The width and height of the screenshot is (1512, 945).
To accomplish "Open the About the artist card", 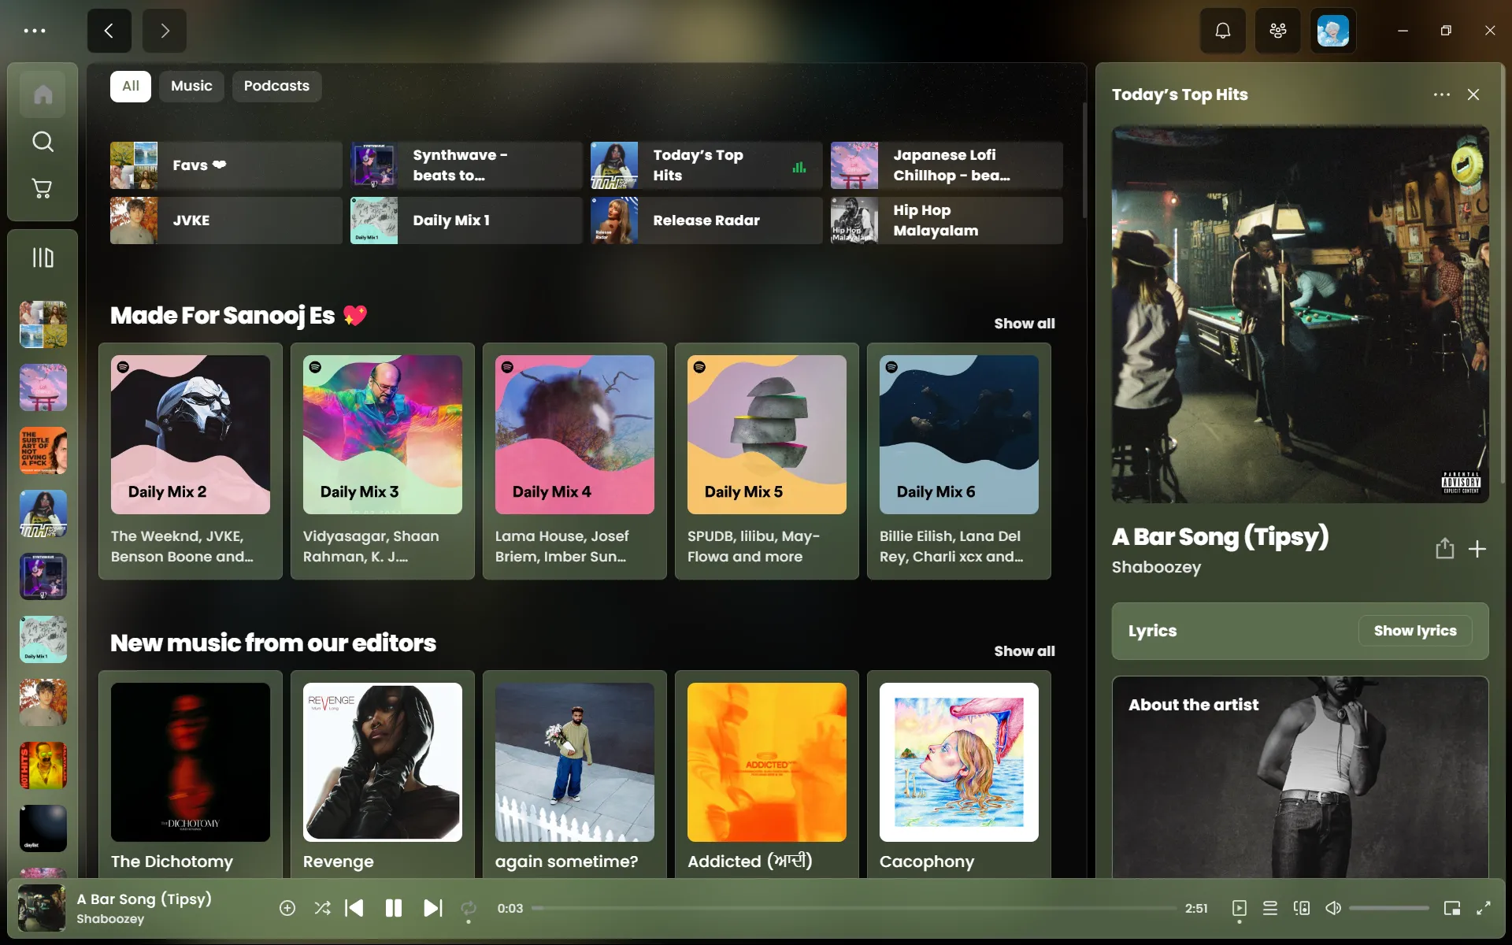I will tap(1300, 777).
